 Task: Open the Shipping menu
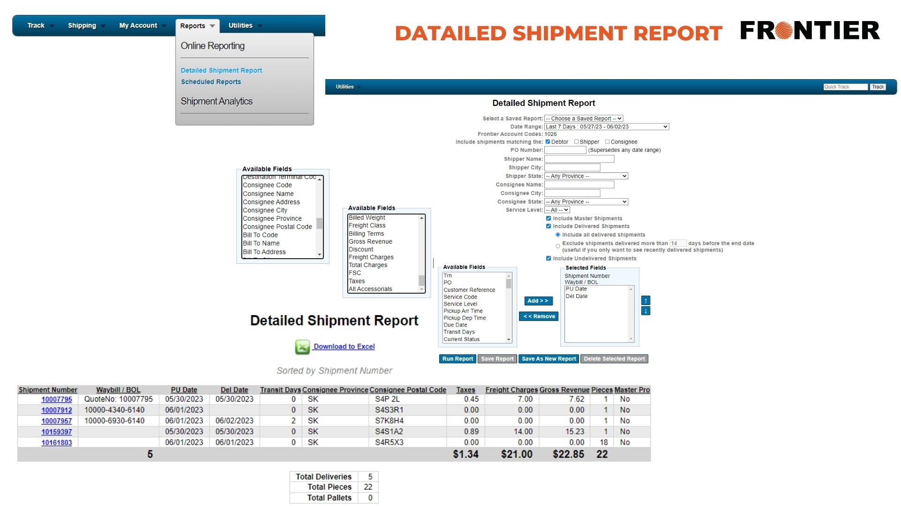[86, 25]
